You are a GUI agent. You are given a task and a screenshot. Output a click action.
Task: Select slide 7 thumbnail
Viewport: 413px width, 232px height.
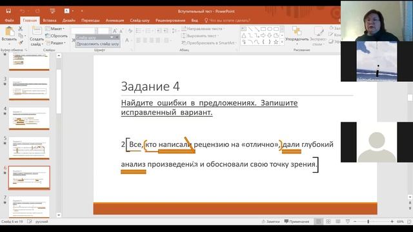coord(29,207)
